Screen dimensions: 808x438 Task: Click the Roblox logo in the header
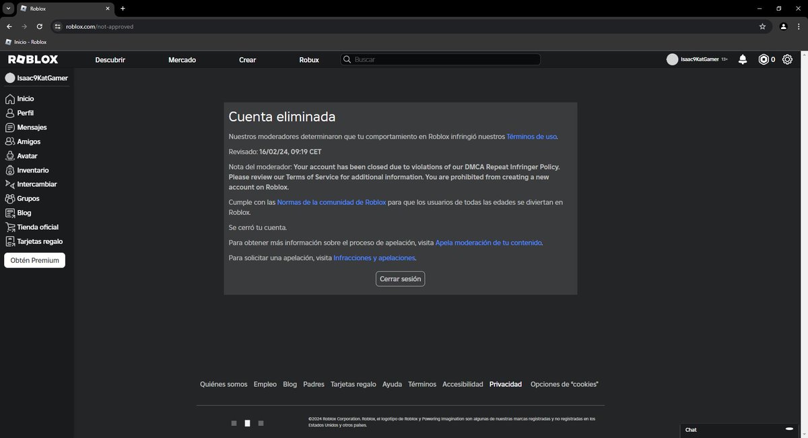[x=33, y=59]
